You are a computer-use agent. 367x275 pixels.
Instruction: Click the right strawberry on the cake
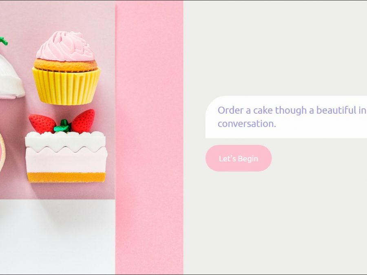click(84, 121)
